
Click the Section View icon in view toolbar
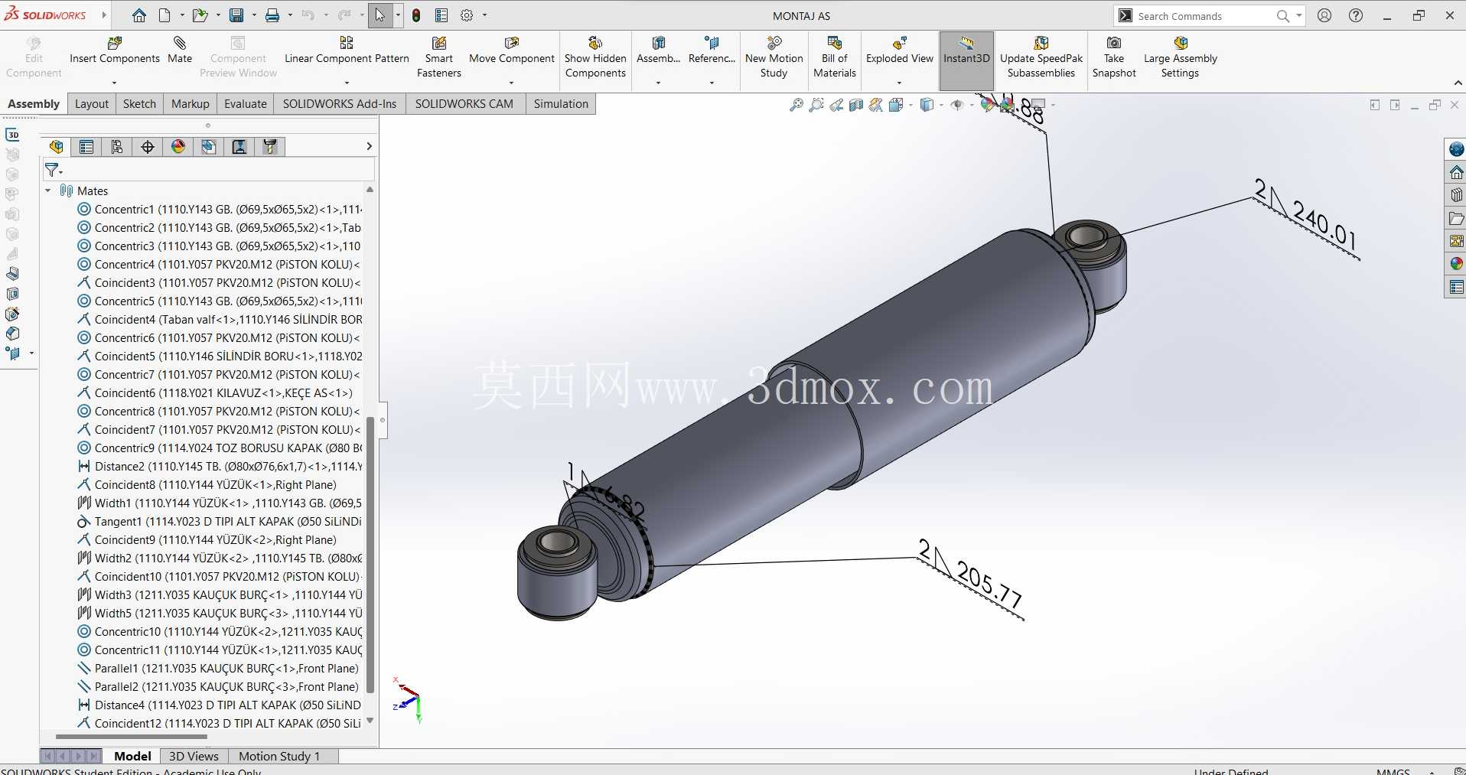click(x=856, y=105)
